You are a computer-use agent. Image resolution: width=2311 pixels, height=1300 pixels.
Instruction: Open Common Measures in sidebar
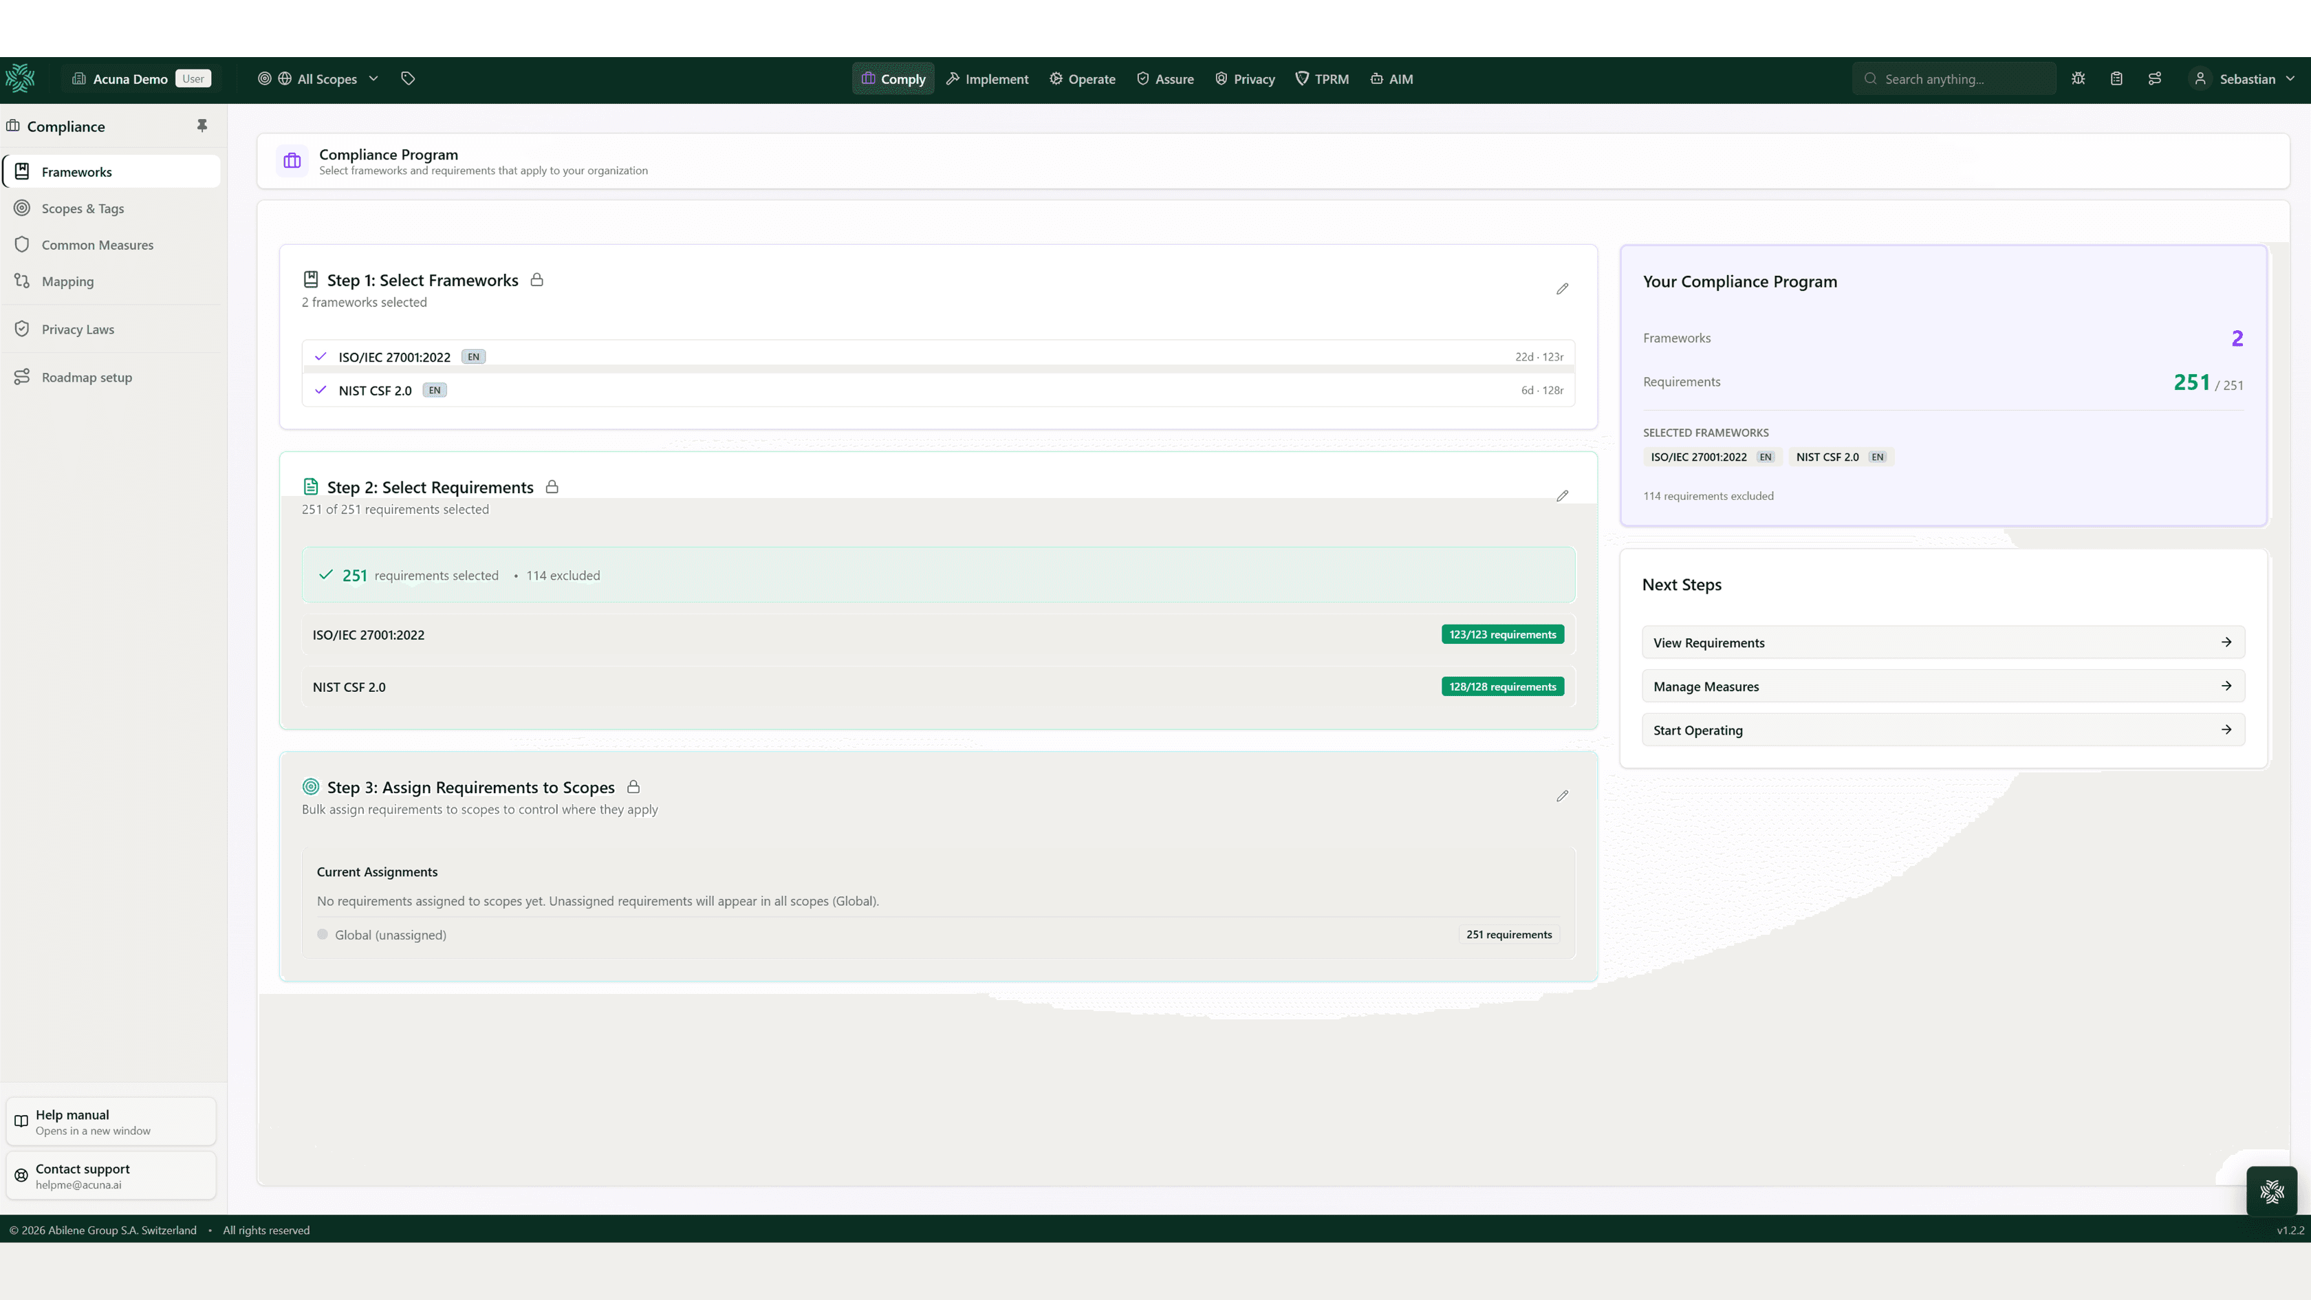click(112, 245)
